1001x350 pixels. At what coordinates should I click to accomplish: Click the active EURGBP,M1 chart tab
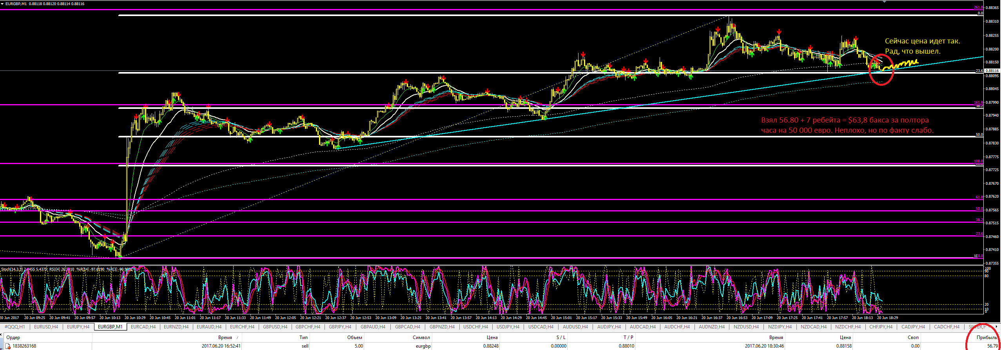coord(110,327)
